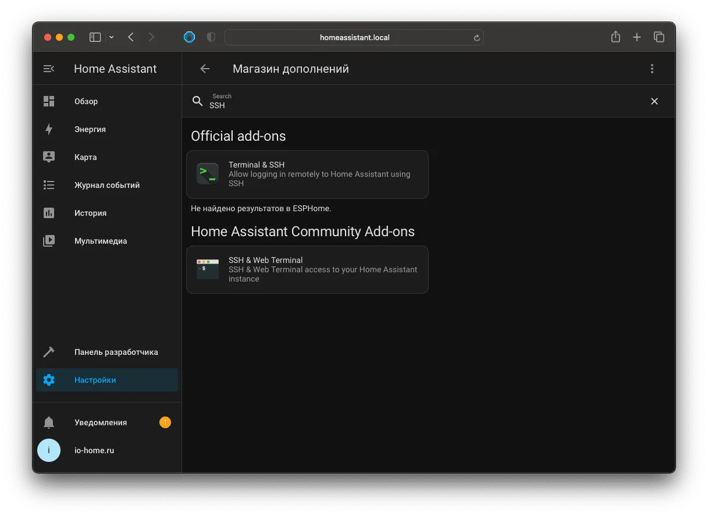The image size is (708, 516).
Task: Click the search magnifier icon
Action: (198, 101)
